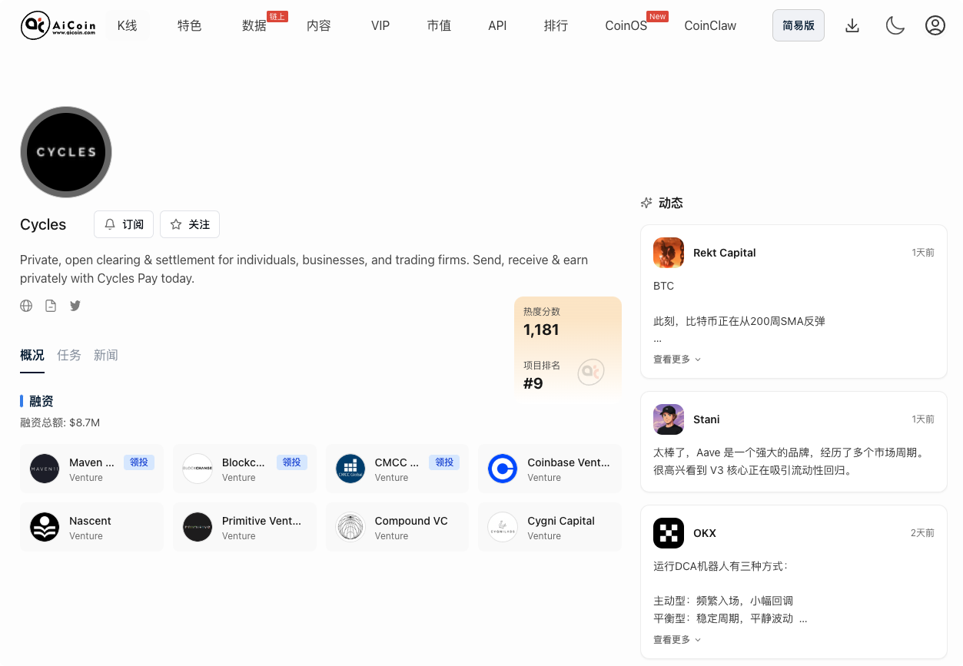Open the Cygni Capital investor name

[x=561, y=521]
